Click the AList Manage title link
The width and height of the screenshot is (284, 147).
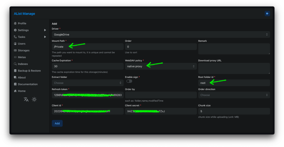(x=24, y=14)
